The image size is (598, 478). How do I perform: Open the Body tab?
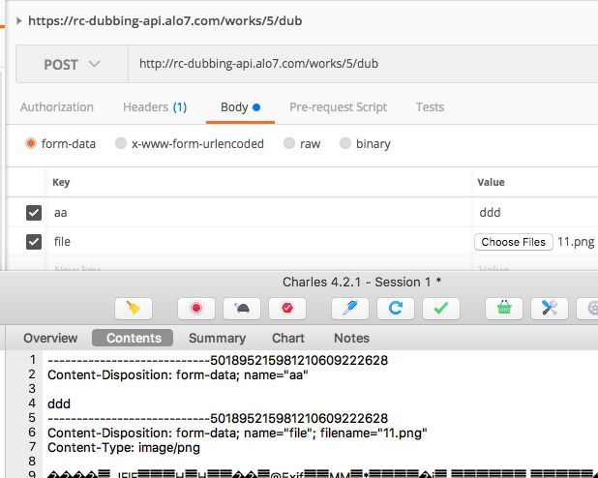pyautogui.click(x=240, y=107)
